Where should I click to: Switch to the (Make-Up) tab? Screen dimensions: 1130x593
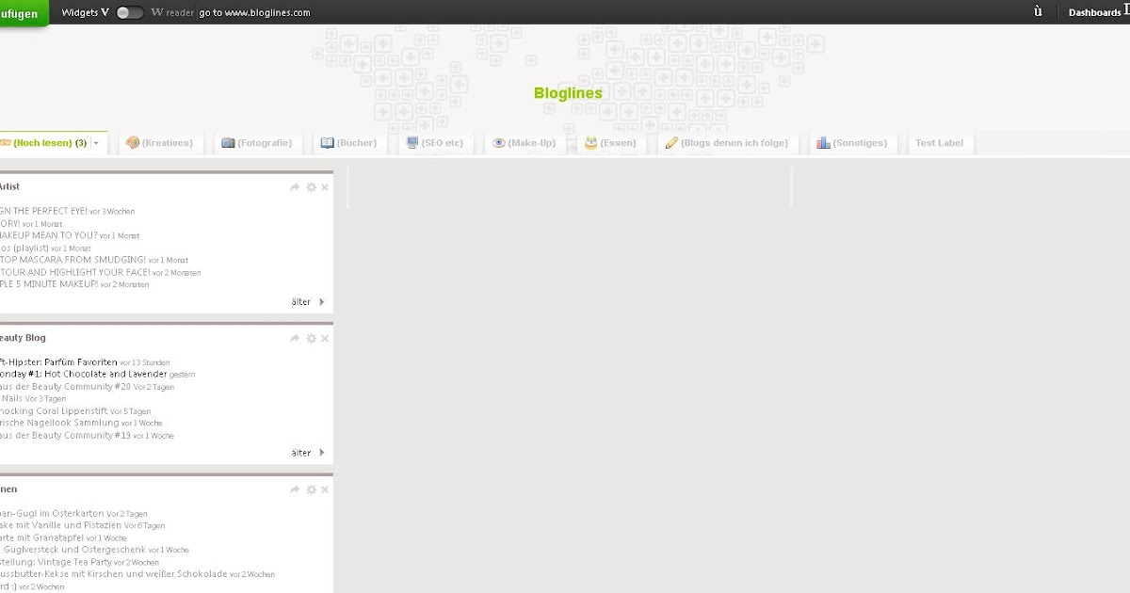point(524,143)
